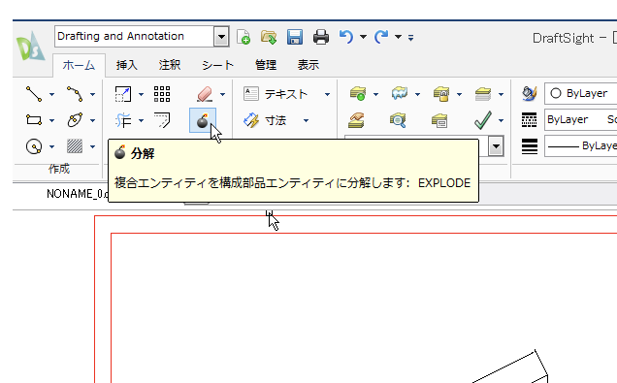Switch to the ホーム tab
Image resolution: width=617 pixels, height=383 pixels.
[x=79, y=65]
